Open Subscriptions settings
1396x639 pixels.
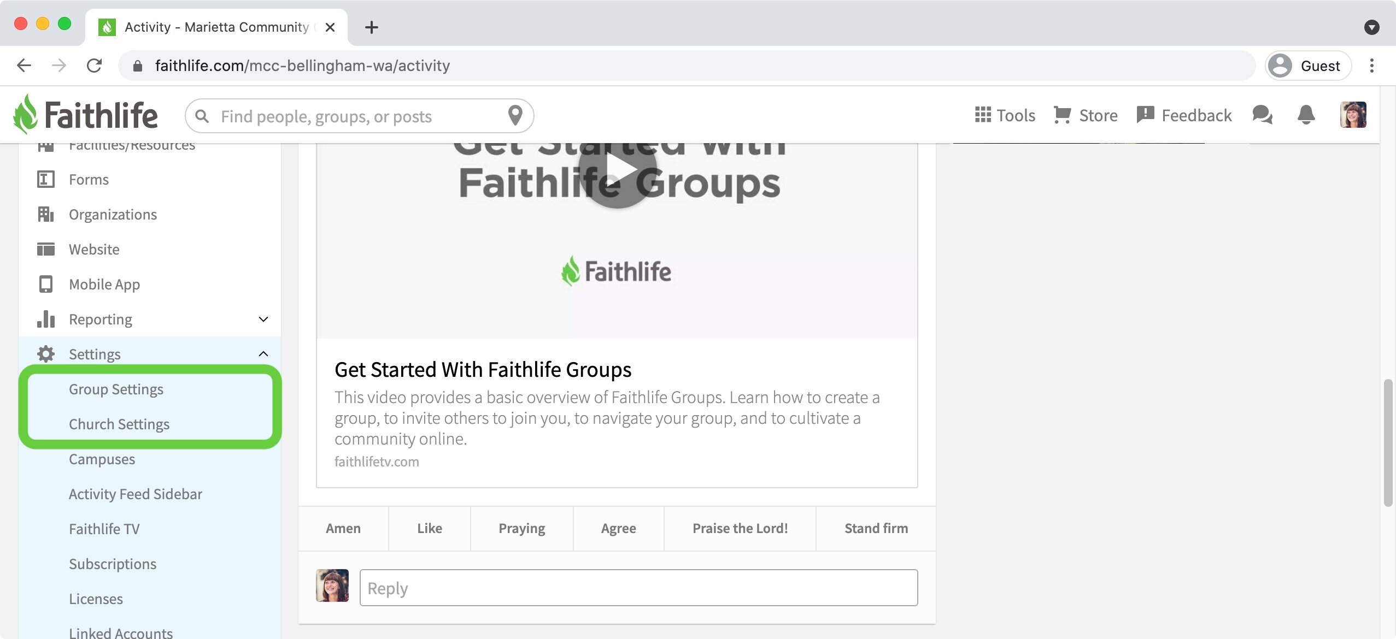113,564
